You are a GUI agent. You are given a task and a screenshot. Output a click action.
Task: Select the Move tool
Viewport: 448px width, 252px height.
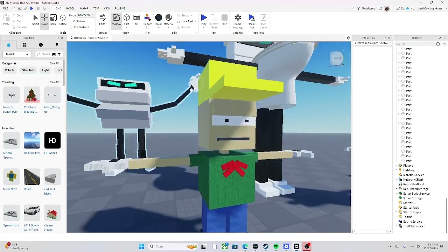click(44, 20)
